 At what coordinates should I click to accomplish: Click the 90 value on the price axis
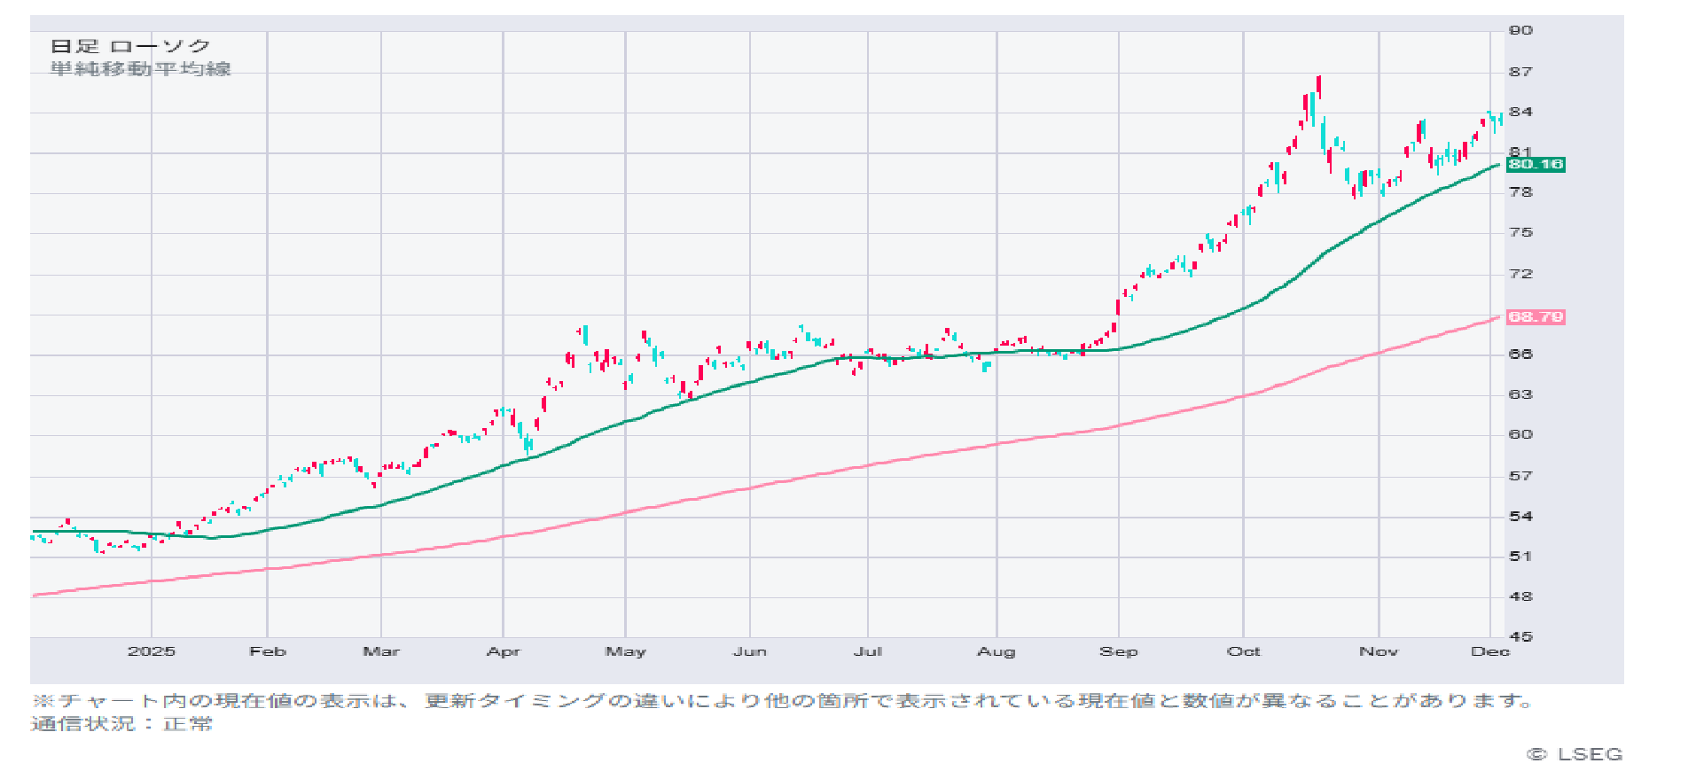[x=1520, y=30]
